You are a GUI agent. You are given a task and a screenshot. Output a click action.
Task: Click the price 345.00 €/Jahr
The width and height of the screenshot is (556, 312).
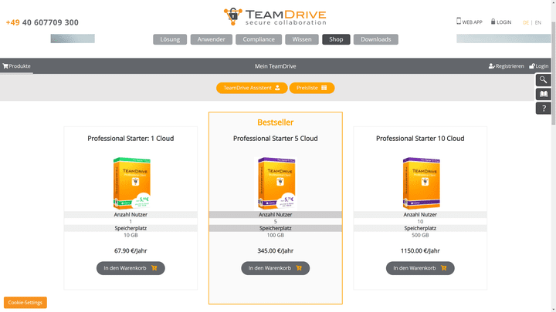[275, 251]
